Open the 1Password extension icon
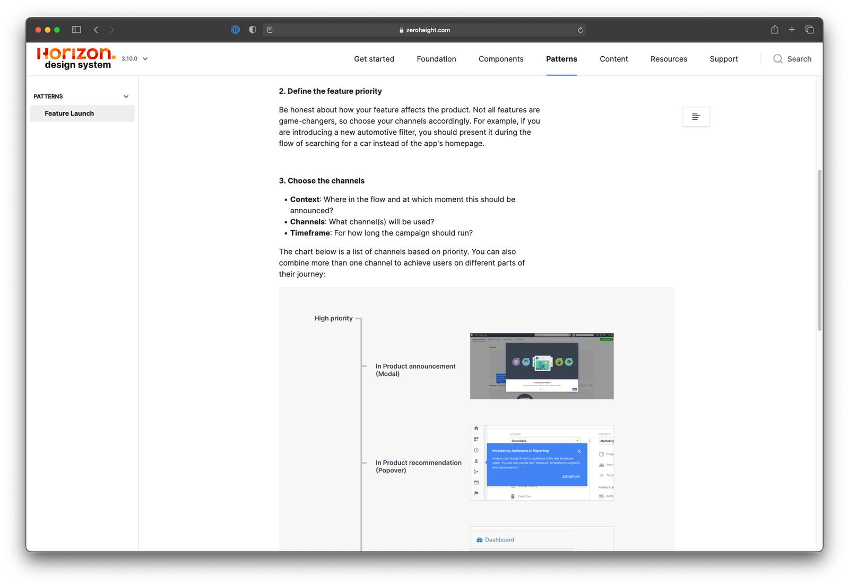The width and height of the screenshot is (849, 586). pyautogui.click(x=236, y=30)
